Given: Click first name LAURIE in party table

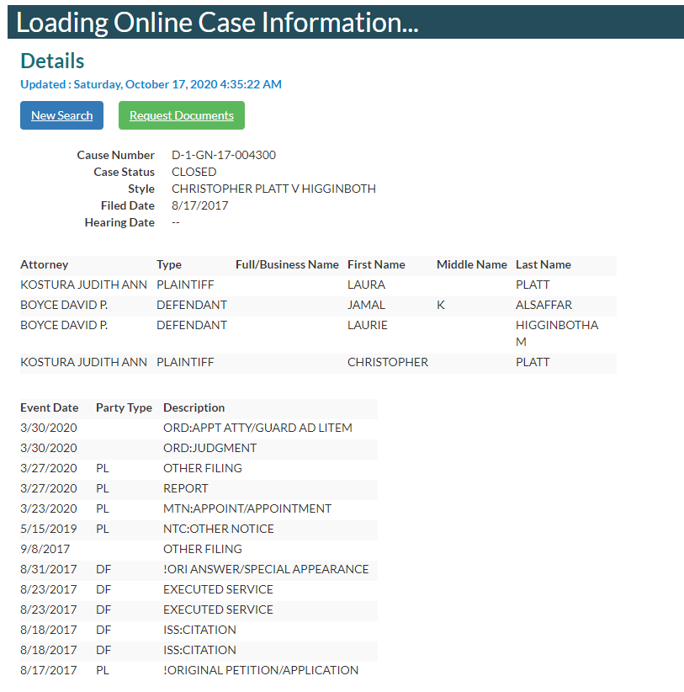Looking at the screenshot, I should (368, 325).
